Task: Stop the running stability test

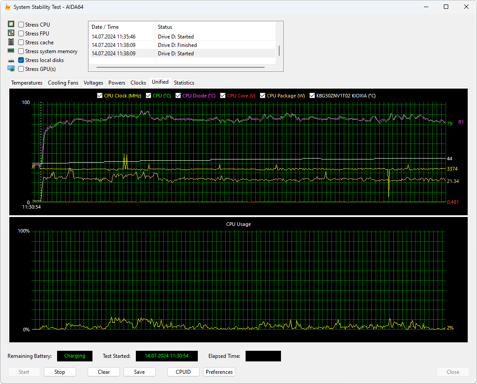Action: coord(60,372)
